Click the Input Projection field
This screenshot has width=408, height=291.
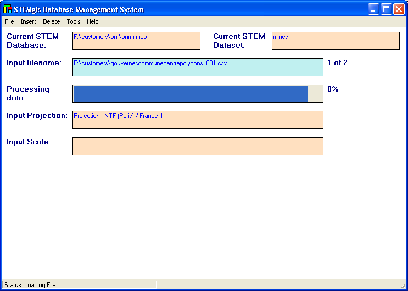click(x=198, y=120)
